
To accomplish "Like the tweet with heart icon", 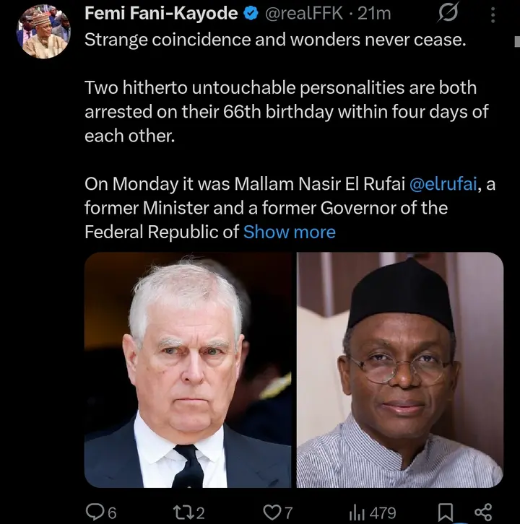I will [x=272, y=512].
